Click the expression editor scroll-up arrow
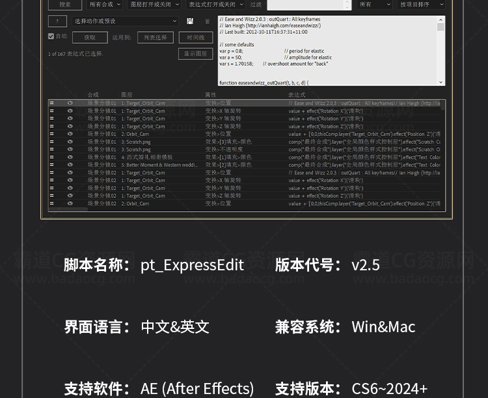 pos(441,20)
